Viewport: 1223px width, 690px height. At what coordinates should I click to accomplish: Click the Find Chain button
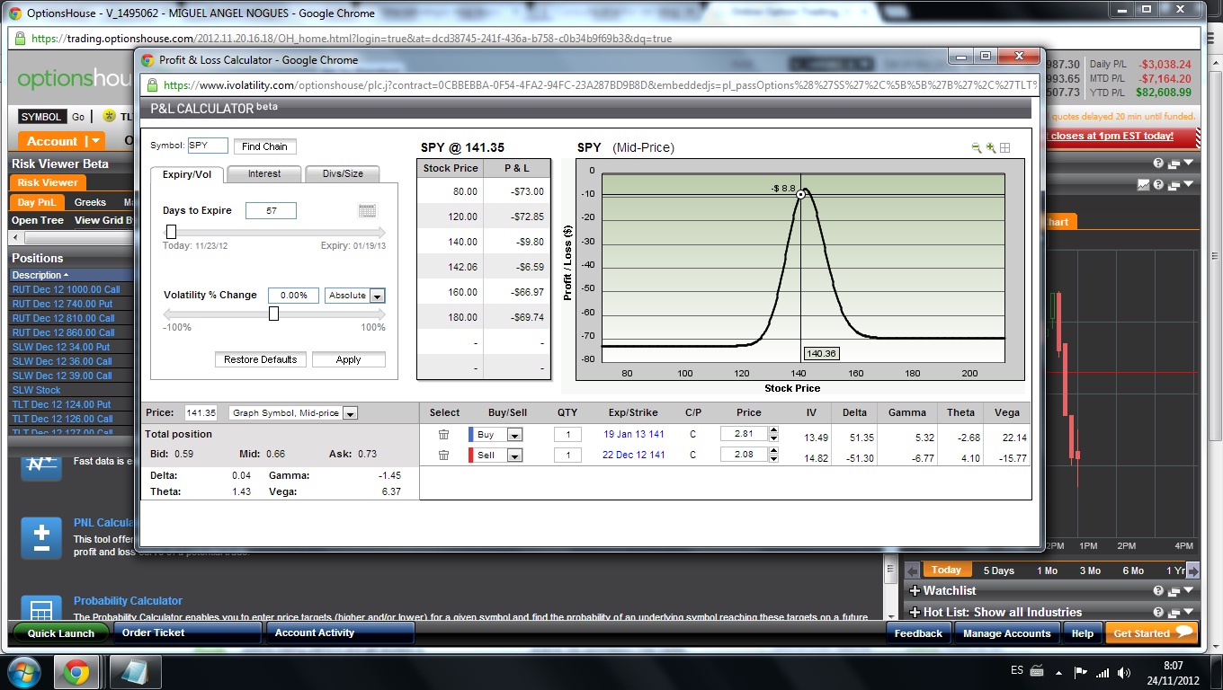(264, 146)
